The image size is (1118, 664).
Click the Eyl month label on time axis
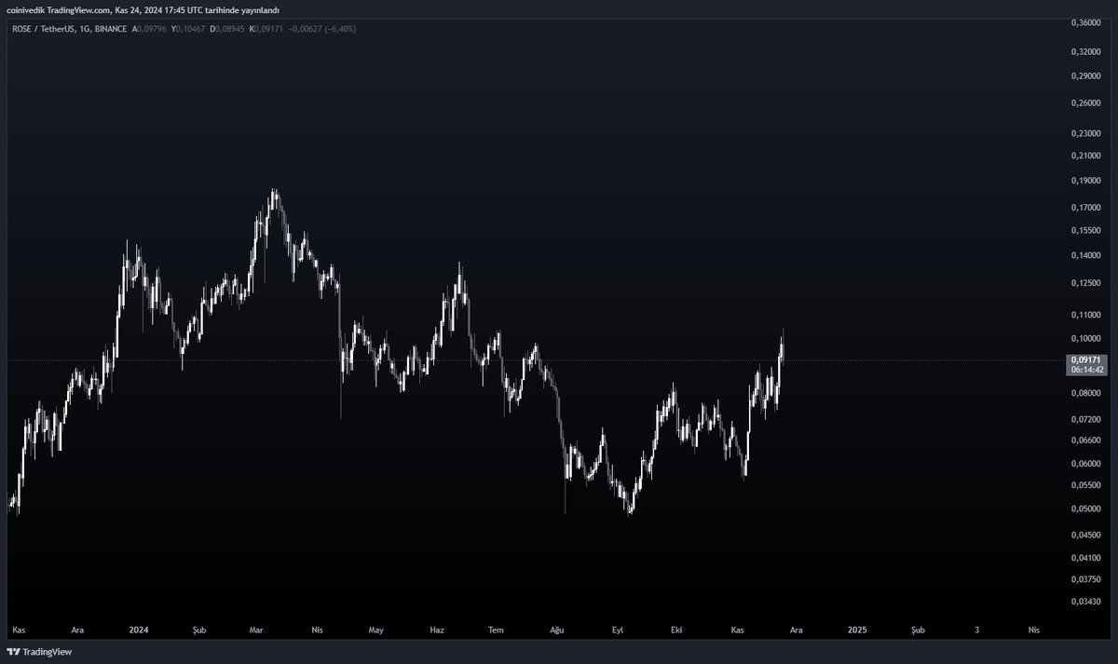pyautogui.click(x=617, y=630)
